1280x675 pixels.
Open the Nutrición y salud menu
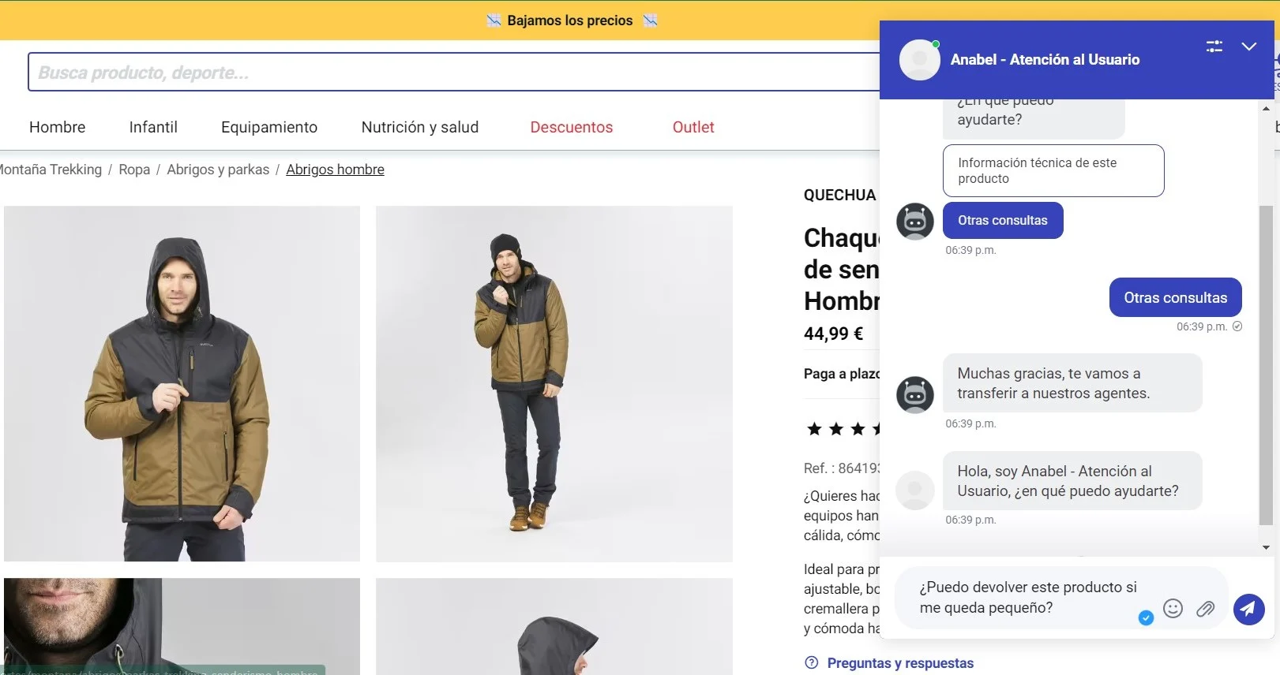420,127
